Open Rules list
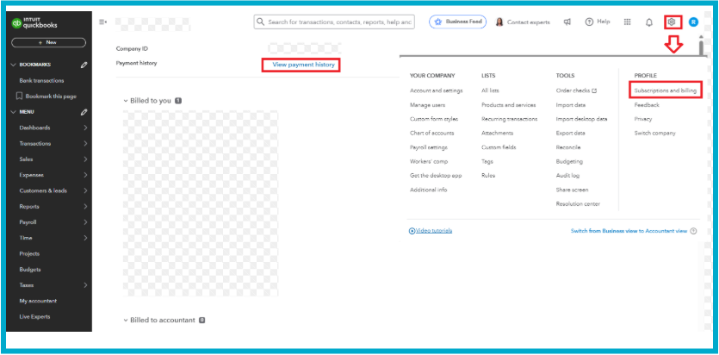This screenshot has height=355, width=719. click(x=488, y=176)
